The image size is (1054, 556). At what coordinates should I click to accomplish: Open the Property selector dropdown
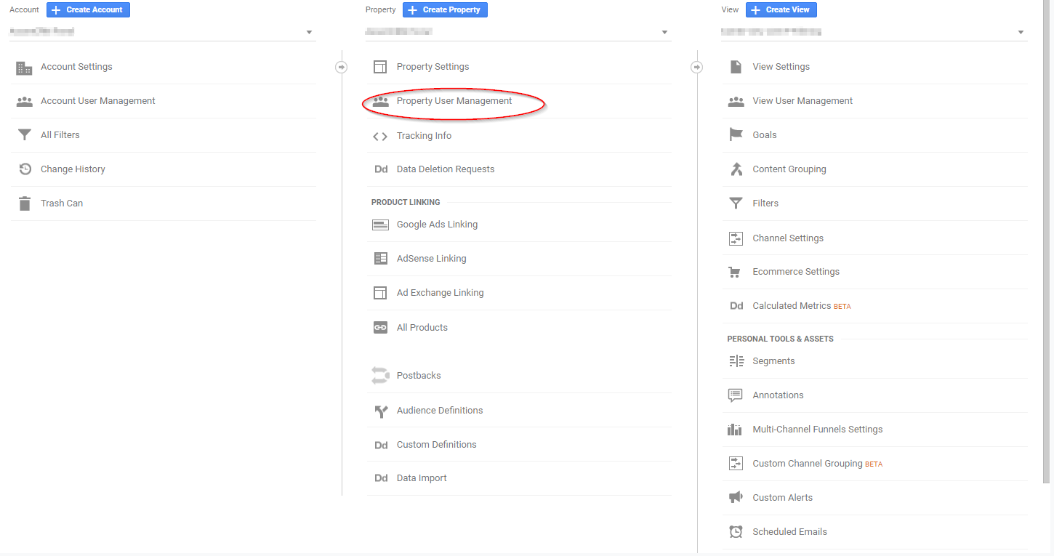(x=519, y=32)
